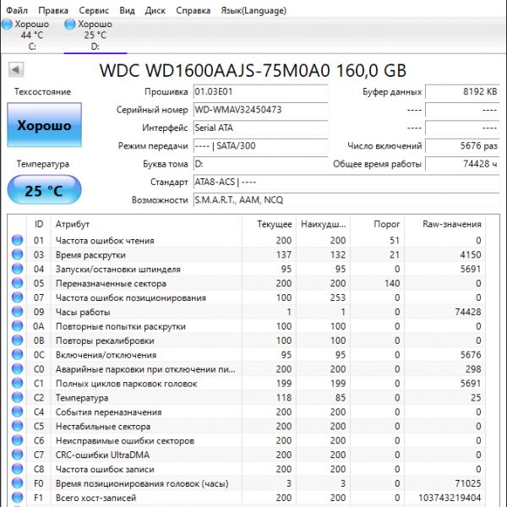Click status icon for attribute 0C row
The width and height of the screenshot is (507, 507).
click(x=18, y=355)
